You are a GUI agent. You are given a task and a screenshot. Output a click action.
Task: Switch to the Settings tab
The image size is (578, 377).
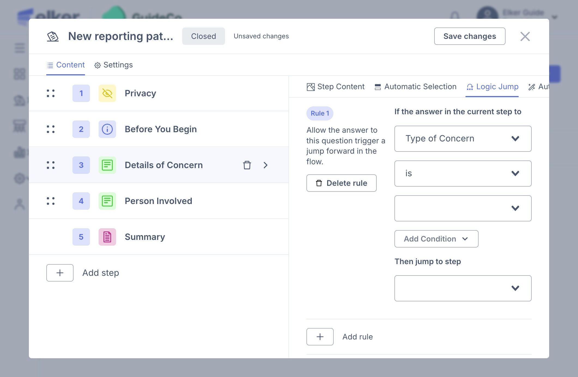click(114, 65)
